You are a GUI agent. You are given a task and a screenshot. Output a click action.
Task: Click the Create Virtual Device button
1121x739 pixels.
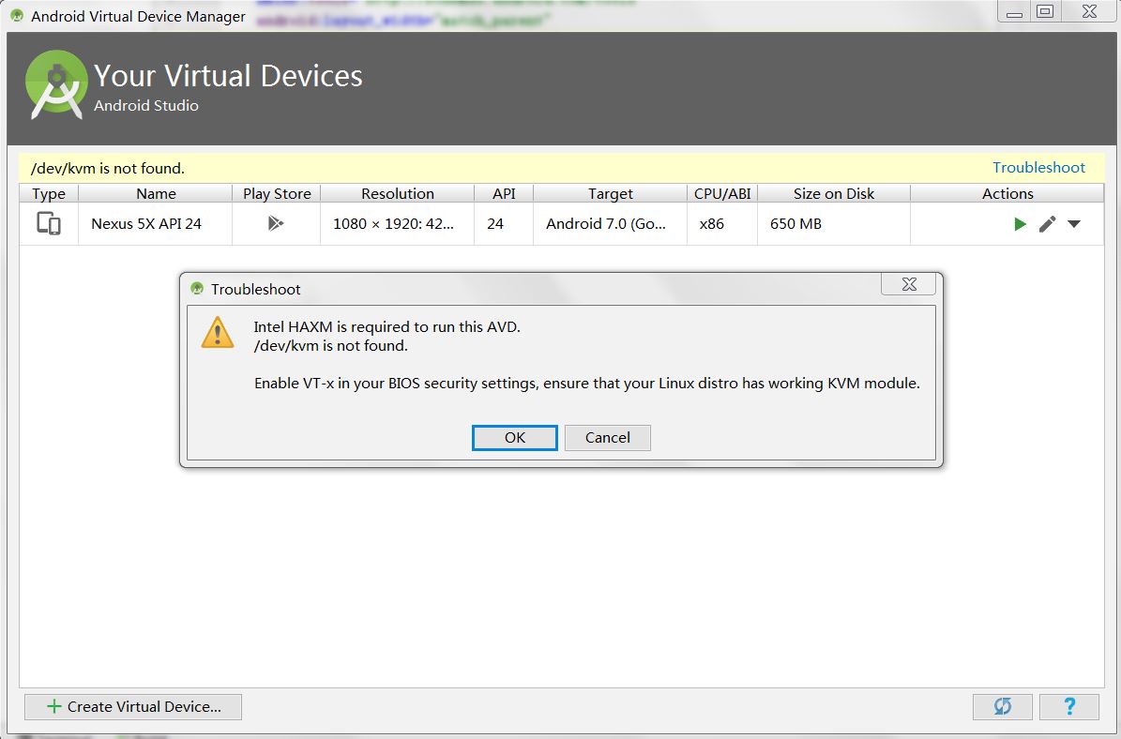(133, 707)
